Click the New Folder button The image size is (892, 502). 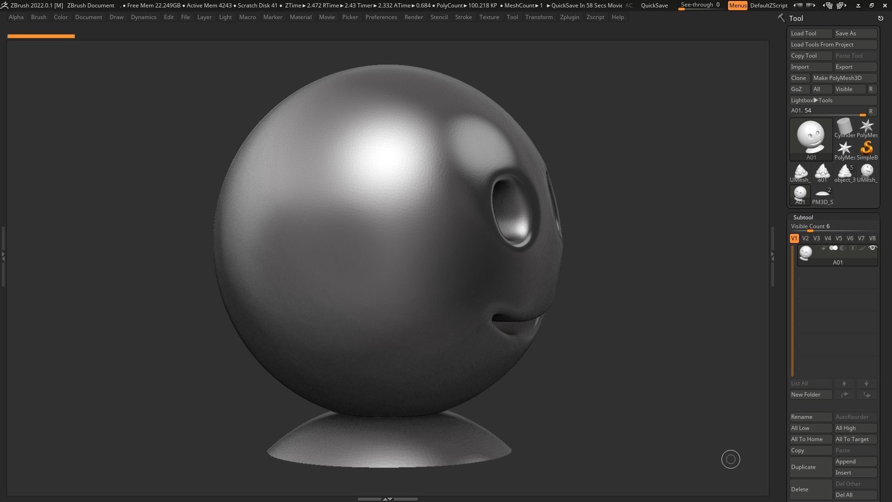pos(811,395)
